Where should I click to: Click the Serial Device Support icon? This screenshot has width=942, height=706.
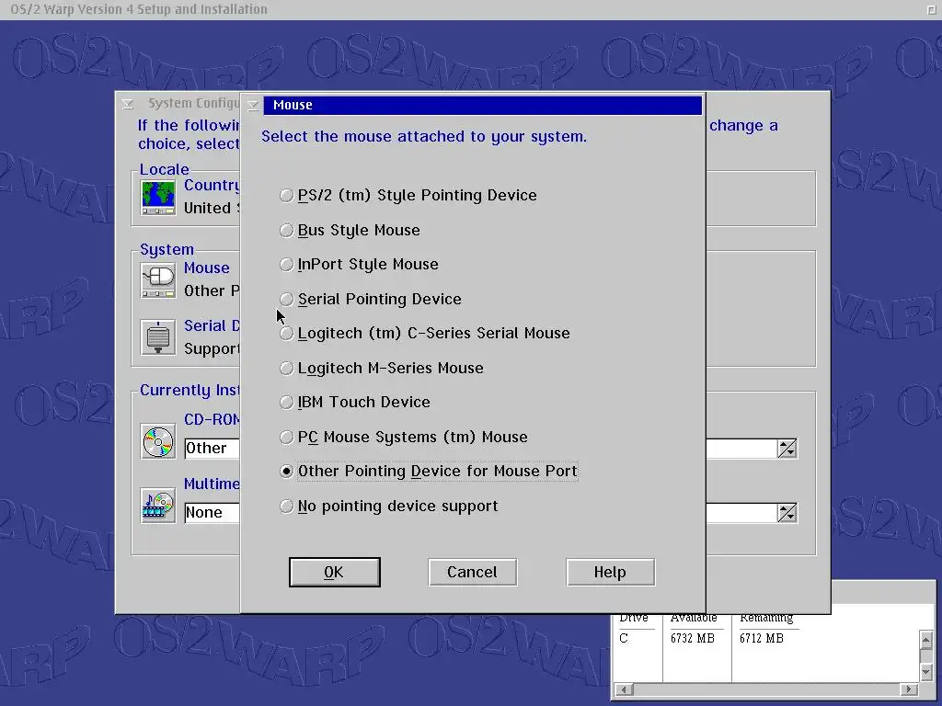[158, 337]
